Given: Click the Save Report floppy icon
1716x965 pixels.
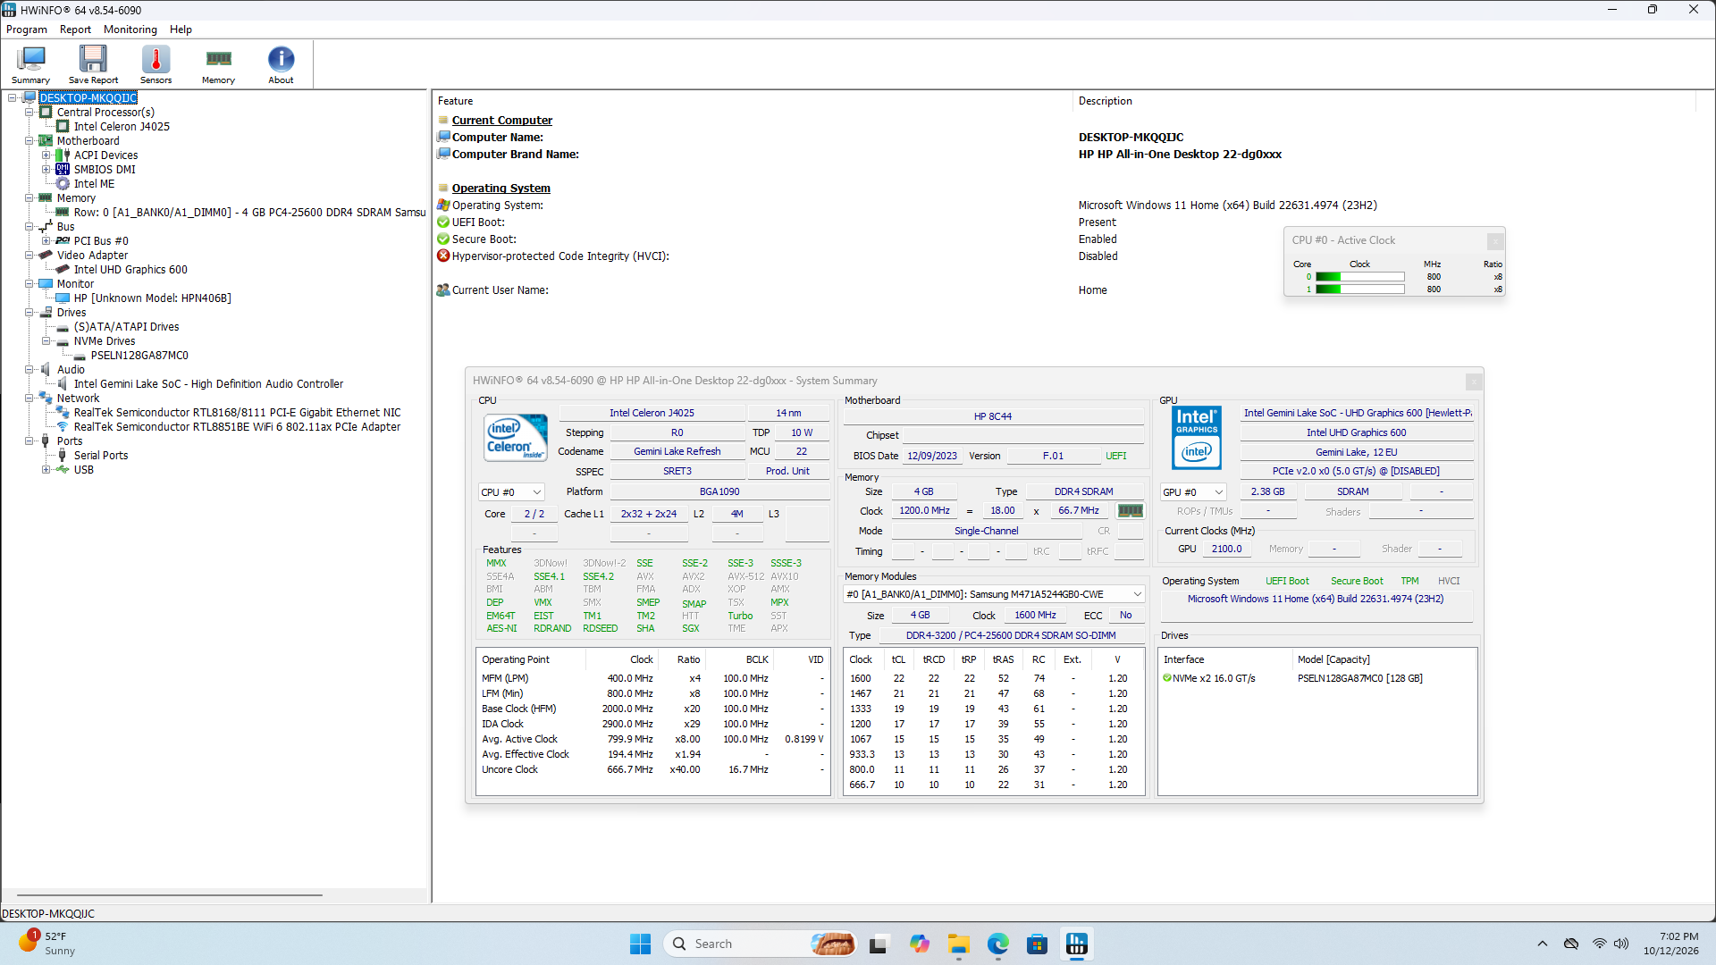Looking at the screenshot, I should pyautogui.click(x=93, y=64).
